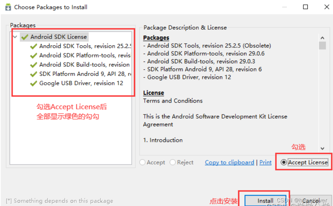Image resolution: width=333 pixels, height=206 pixels.
Task: Choose the Reject radio button
Action: pyautogui.click(x=173, y=162)
